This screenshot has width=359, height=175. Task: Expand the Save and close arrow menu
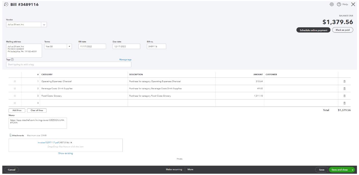click(x=353, y=170)
